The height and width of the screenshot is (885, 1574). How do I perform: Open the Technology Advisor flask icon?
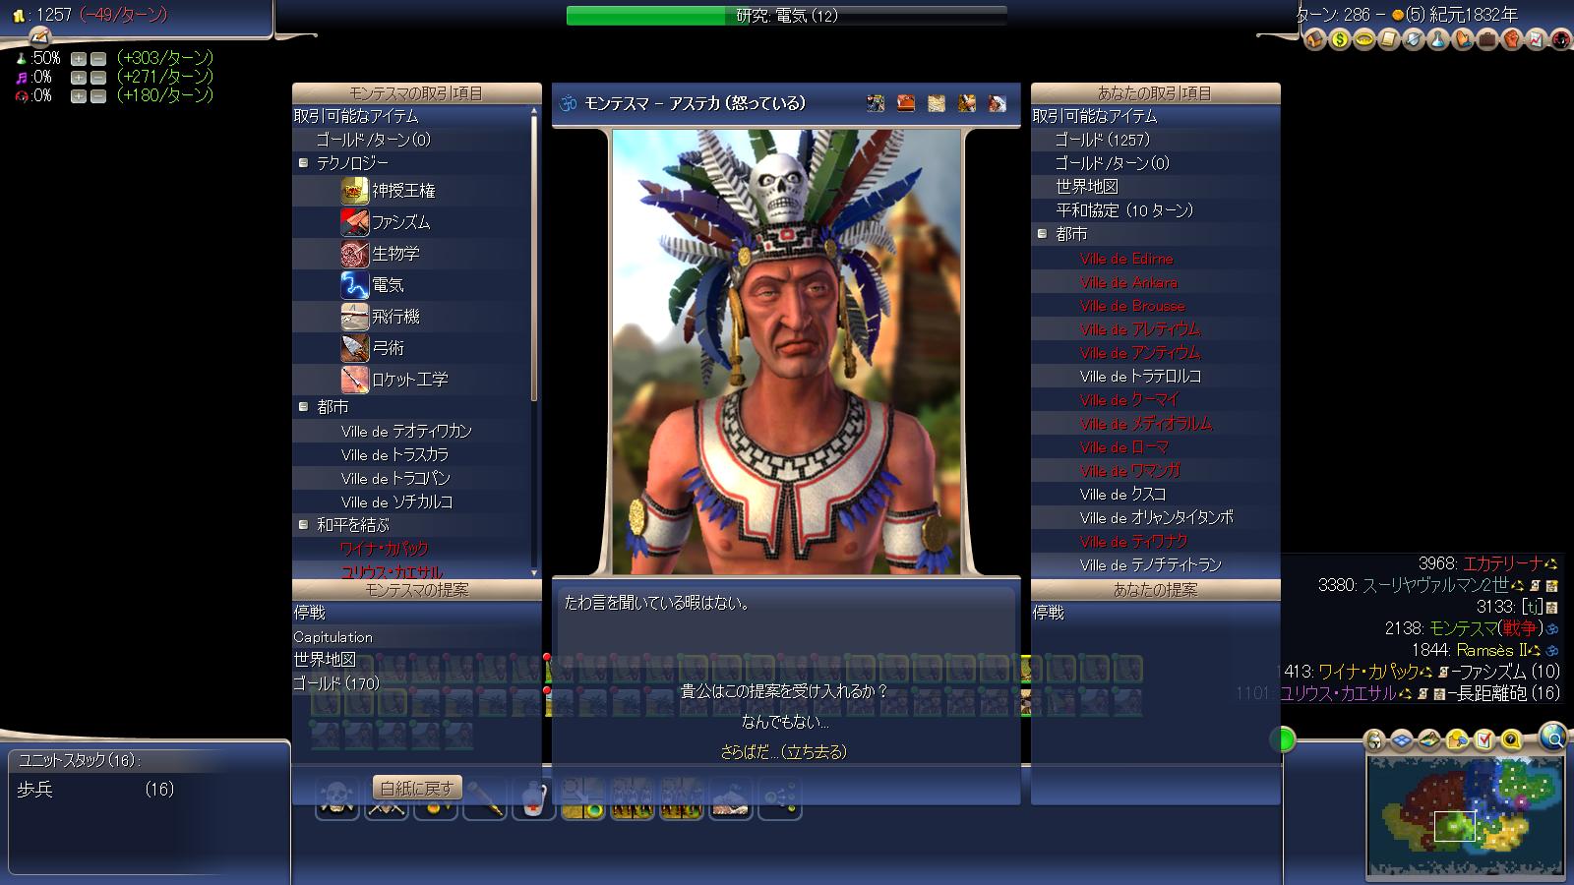coord(1438,40)
